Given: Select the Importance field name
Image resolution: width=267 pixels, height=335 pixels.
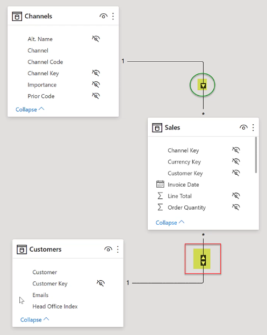Looking at the screenshot, I should [42, 85].
